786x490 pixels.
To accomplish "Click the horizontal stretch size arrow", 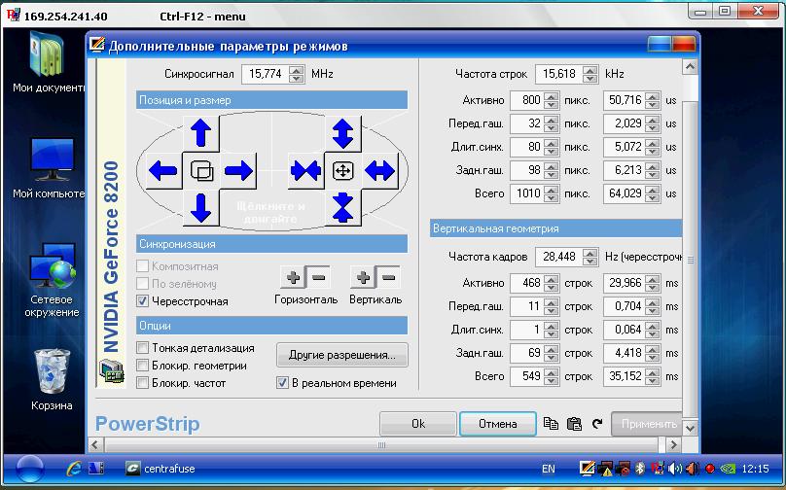I will pos(379,171).
